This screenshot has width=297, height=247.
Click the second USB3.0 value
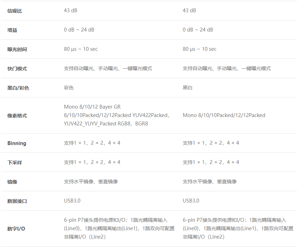click(191, 201)
